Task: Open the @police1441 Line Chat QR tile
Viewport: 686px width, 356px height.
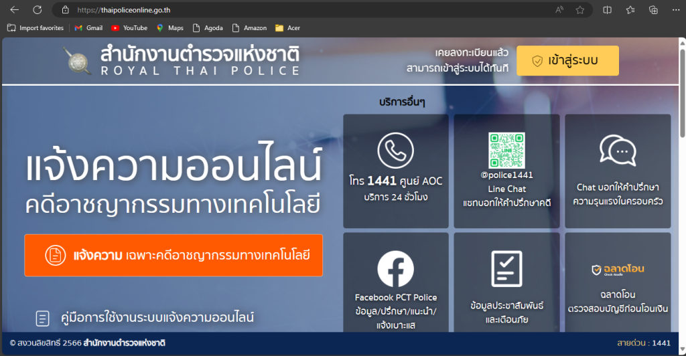Action: coord(506,171)
